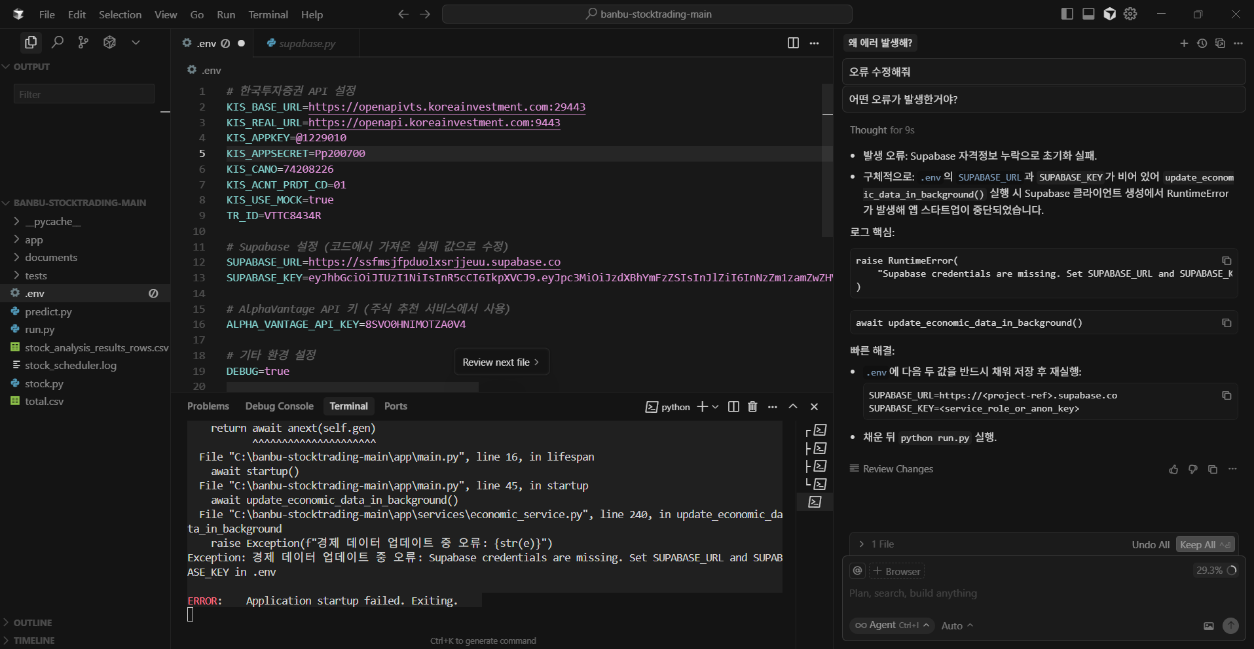The width and height of the screenshot is (1254, 649).
Task: Toggle the primary sidebar layout button
Action: point(1067,14)
